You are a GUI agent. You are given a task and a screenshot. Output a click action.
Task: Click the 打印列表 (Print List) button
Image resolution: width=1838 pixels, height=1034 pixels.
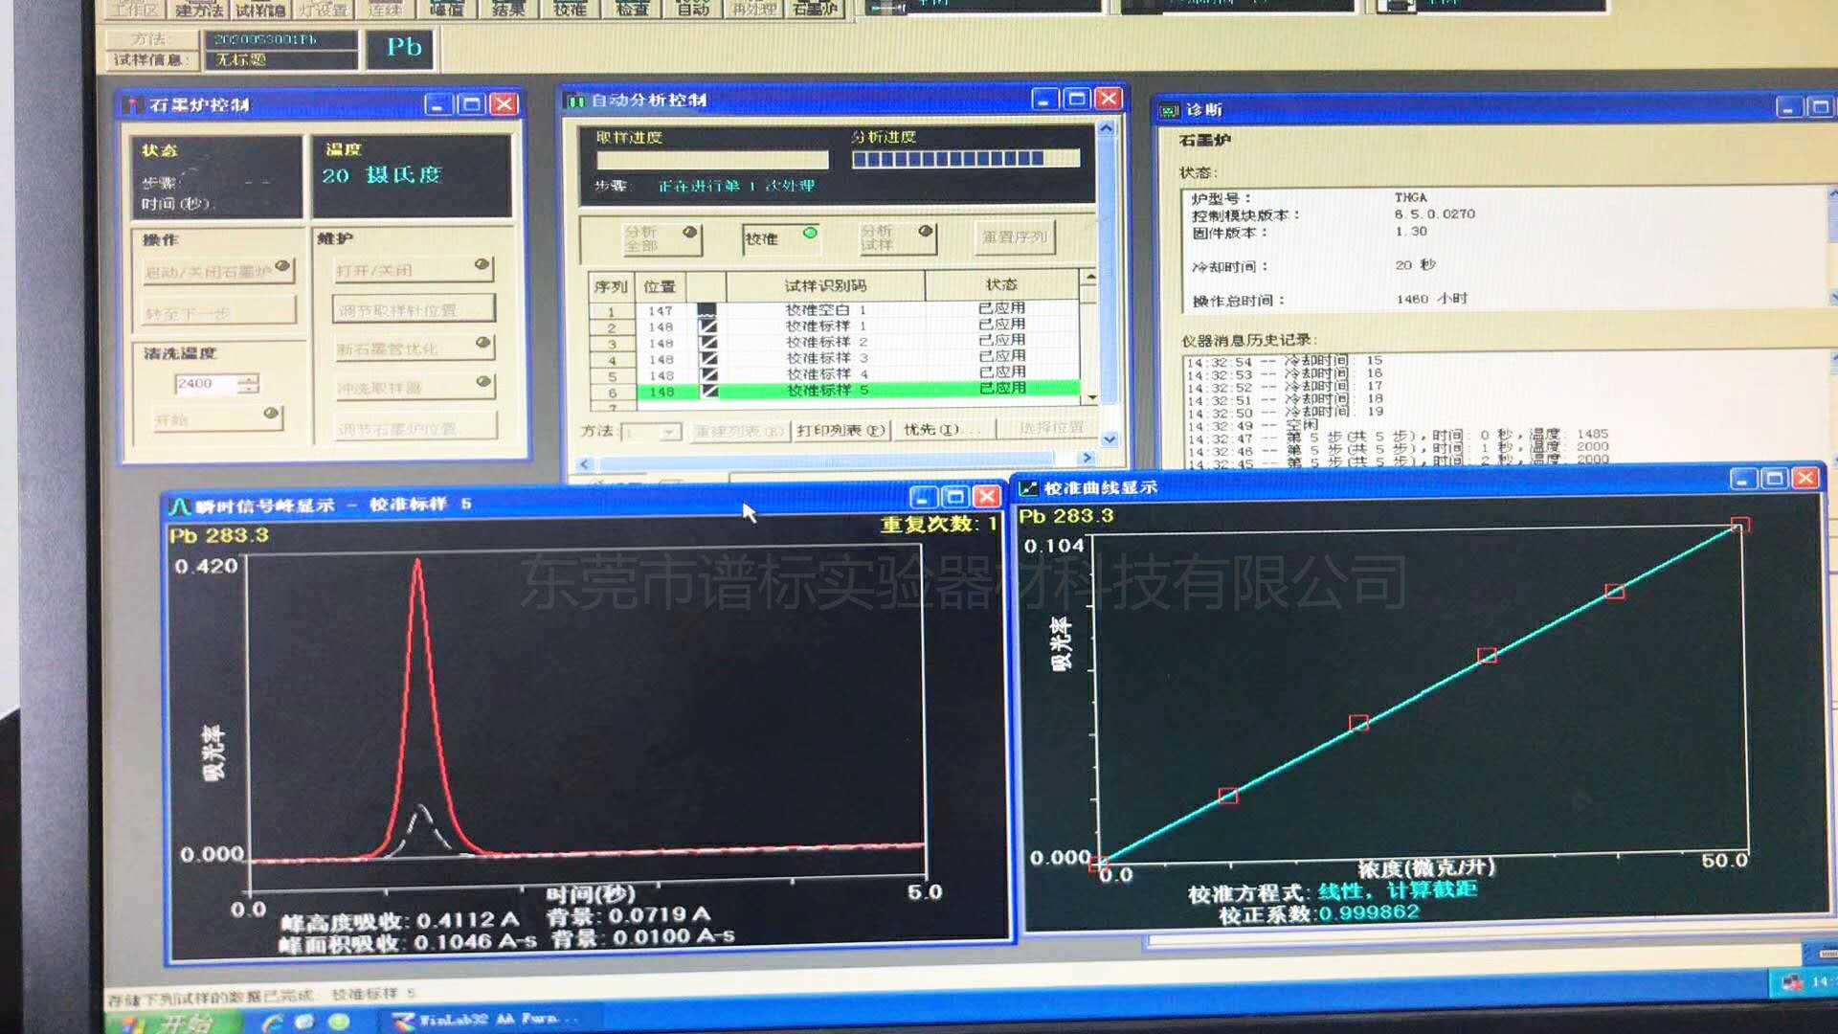pos(841,431)
